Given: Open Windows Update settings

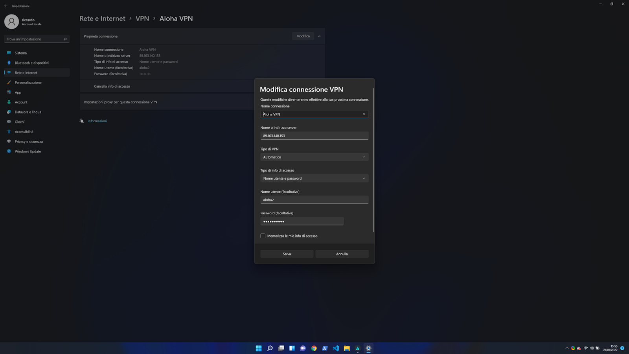Looking at the screenshot, I should [x=37, y=151].
